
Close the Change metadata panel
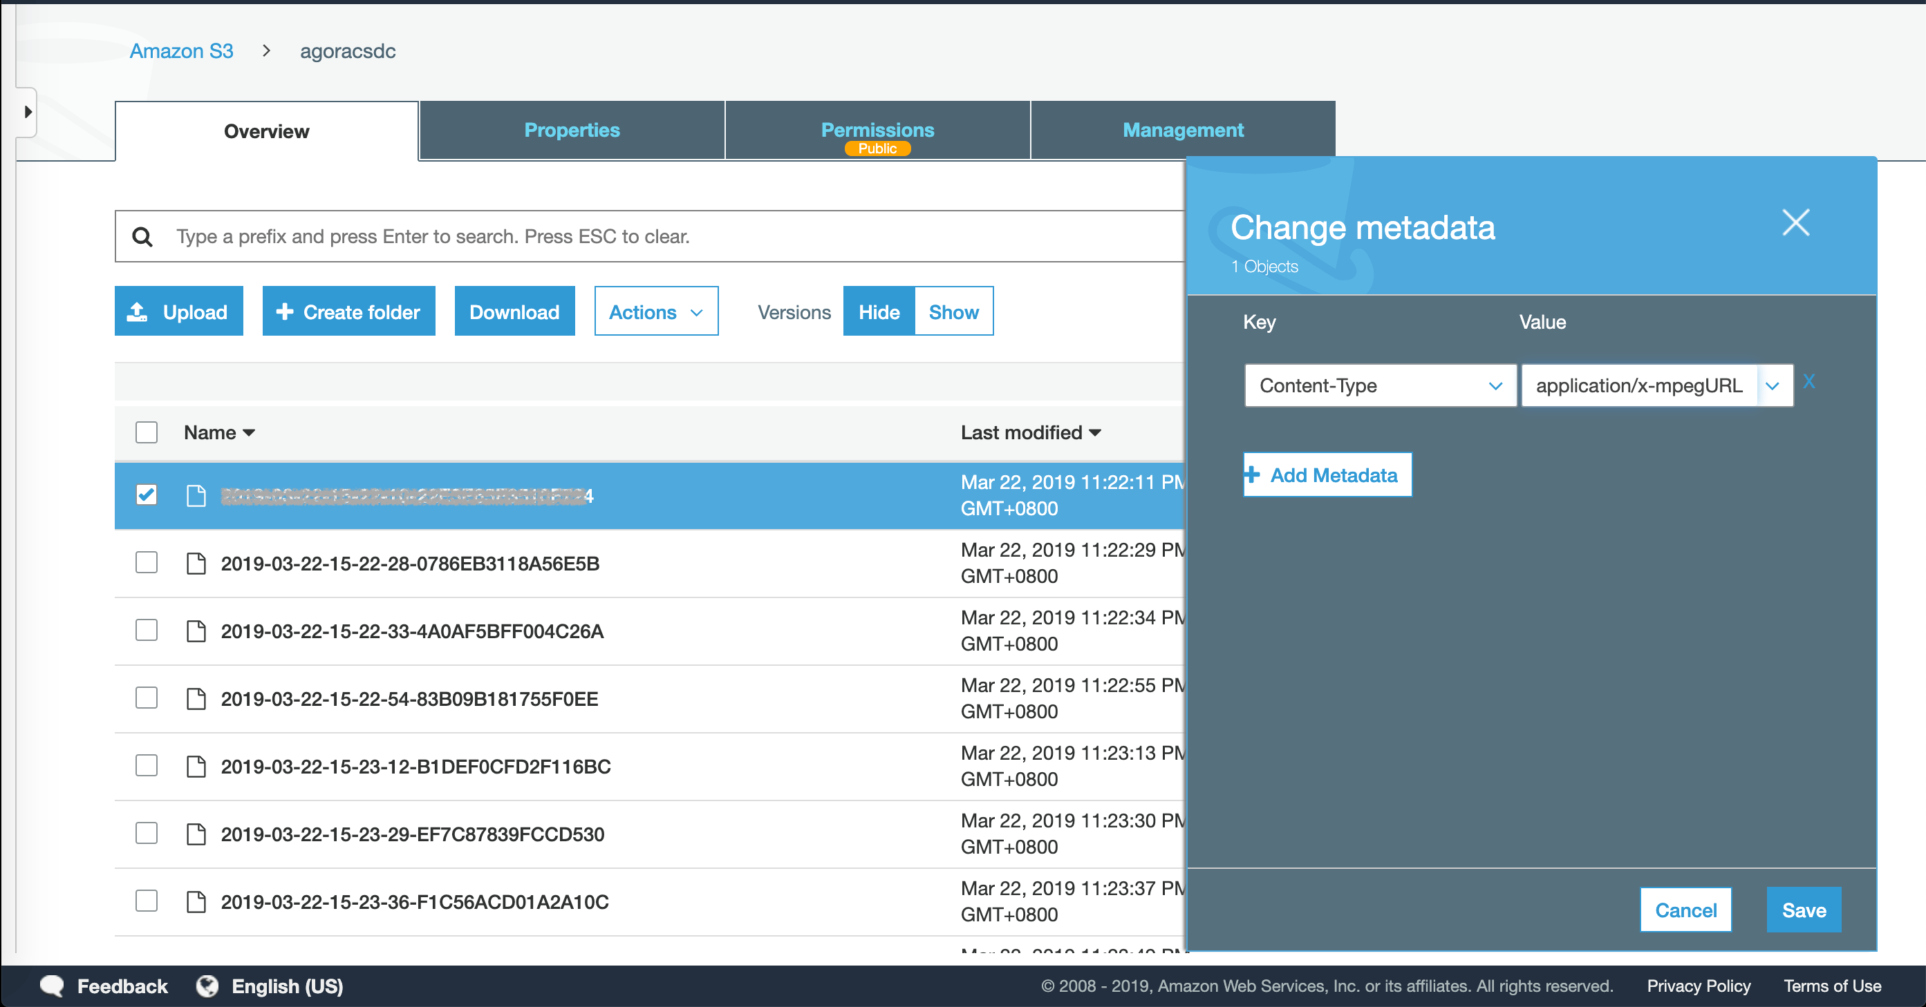[x=1795, y=222]
